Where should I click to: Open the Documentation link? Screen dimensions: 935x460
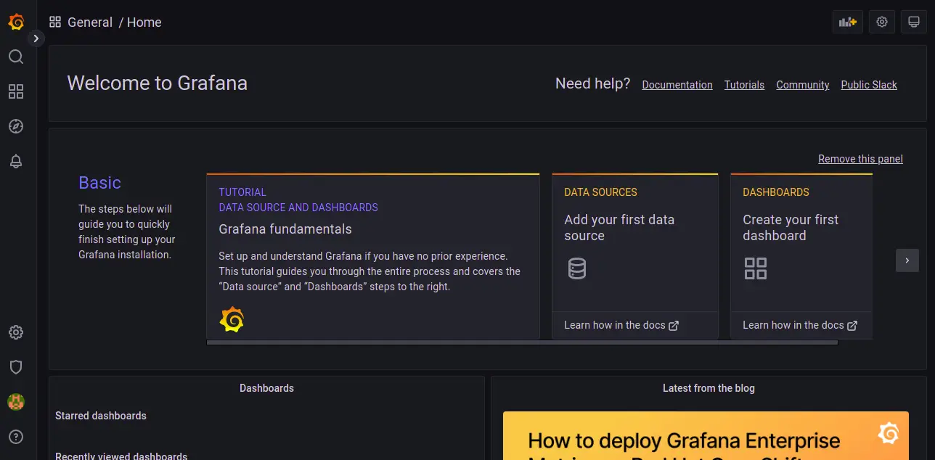[x=677, y=85]
